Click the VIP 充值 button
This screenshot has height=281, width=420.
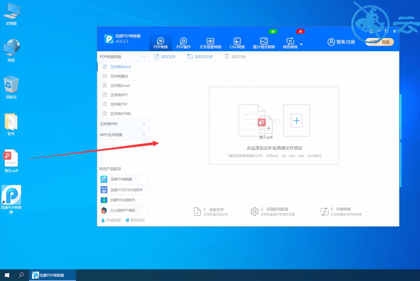[x=380, y=42]
